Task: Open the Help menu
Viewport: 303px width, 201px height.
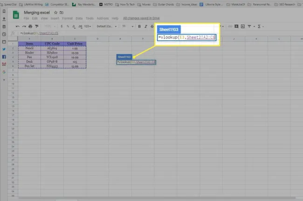Action: coord(115,18)
